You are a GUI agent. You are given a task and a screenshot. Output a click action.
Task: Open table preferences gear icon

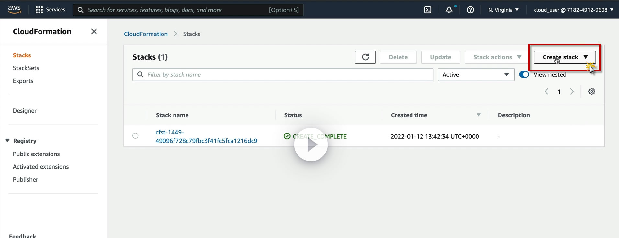tap(591, 92)
